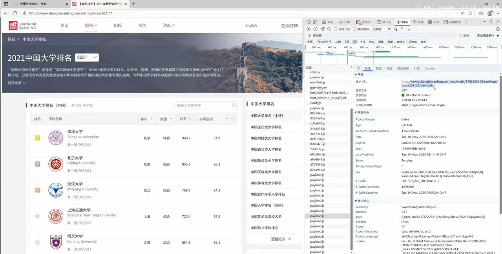Open the Cookie request tab
This screenshot has height=254, width=502.
(x=429, y=68)
